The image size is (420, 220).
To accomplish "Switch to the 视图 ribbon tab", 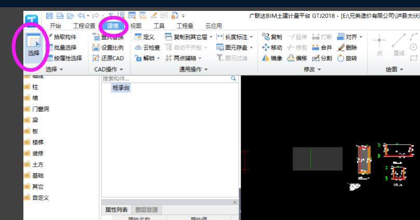I will point(136,26).
